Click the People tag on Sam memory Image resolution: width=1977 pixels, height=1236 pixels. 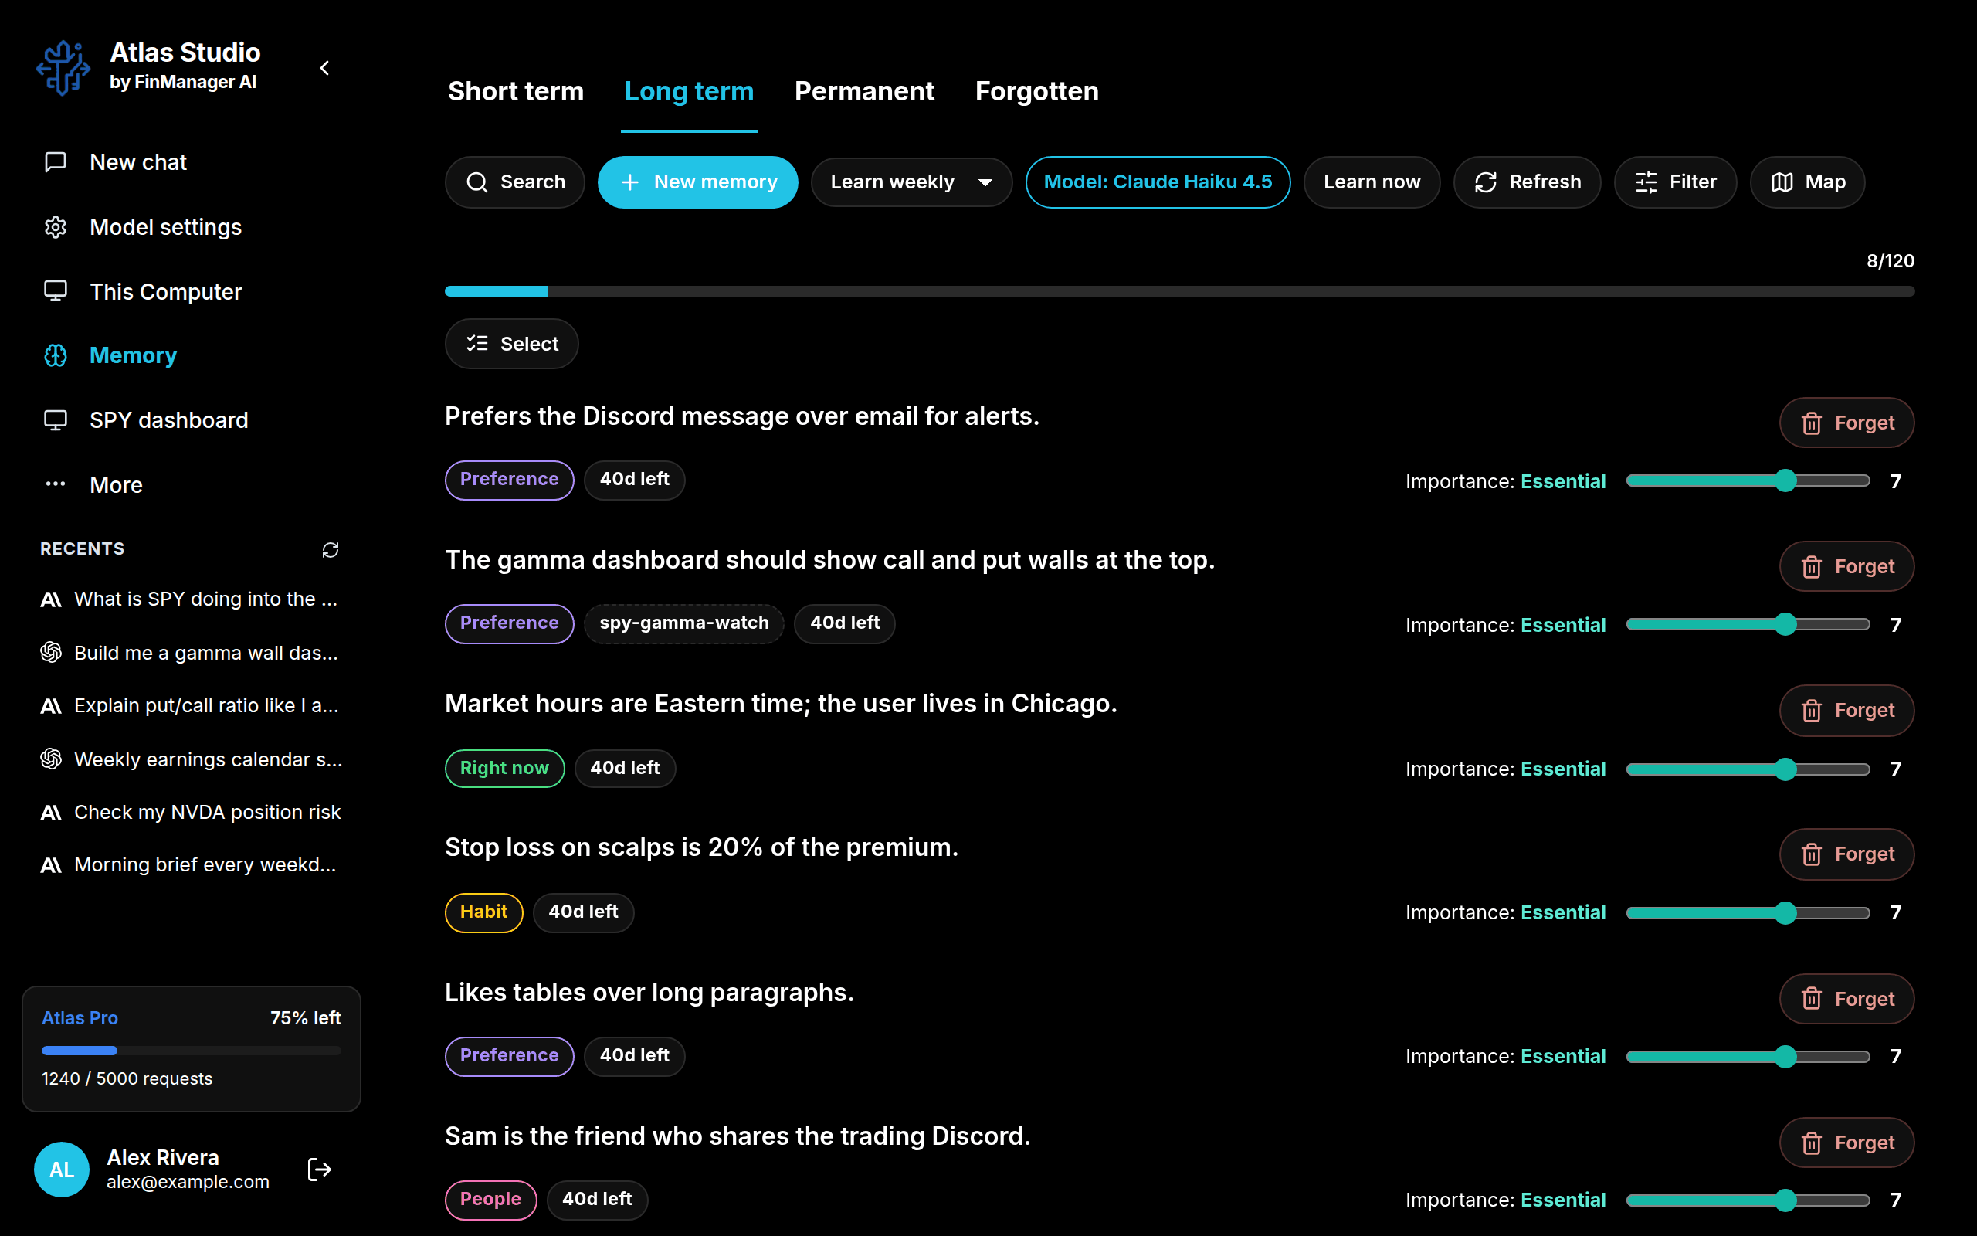point(490,1199)
